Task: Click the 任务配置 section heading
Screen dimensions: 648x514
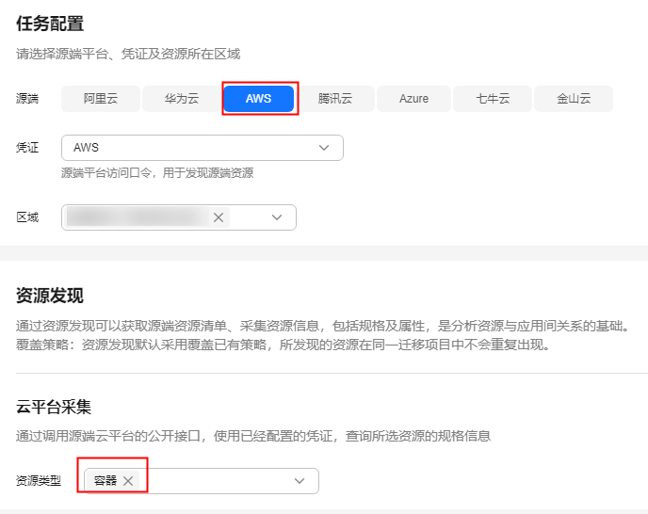Action: coord(50,24)
